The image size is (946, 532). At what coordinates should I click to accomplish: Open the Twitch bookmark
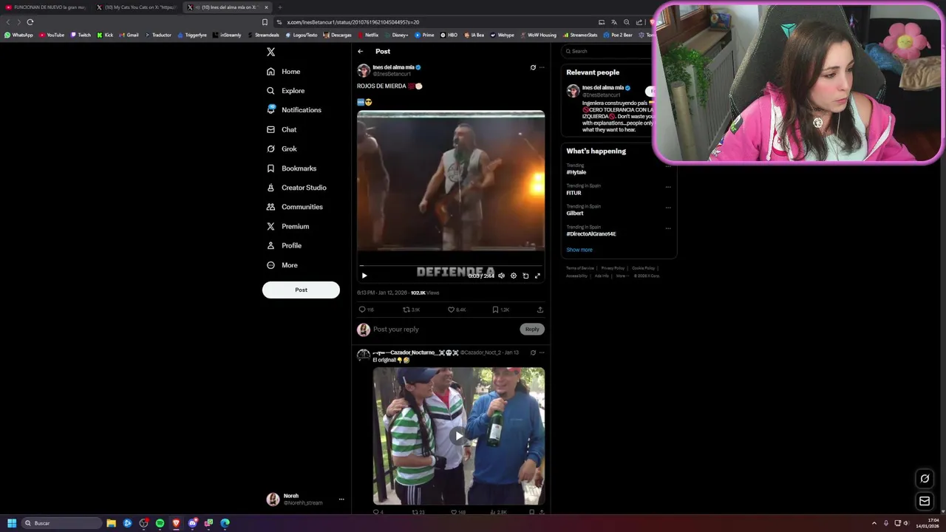tap(81, 35)
